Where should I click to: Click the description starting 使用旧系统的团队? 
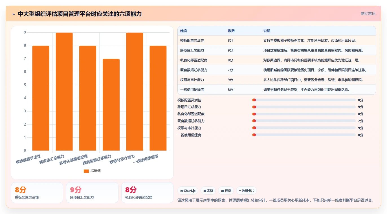tap(315, 70)
